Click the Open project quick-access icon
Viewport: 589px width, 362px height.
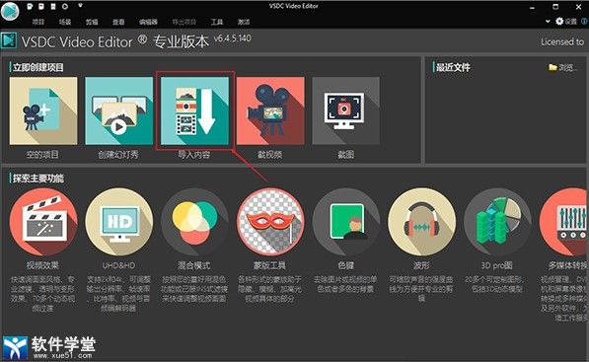(x=41, y=6)
